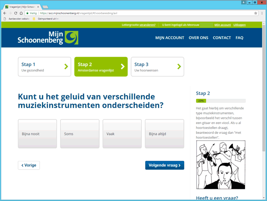Screen dimensions: 267x201
Task: Click the browser back arrow
Action: click(x=4, y=13)
